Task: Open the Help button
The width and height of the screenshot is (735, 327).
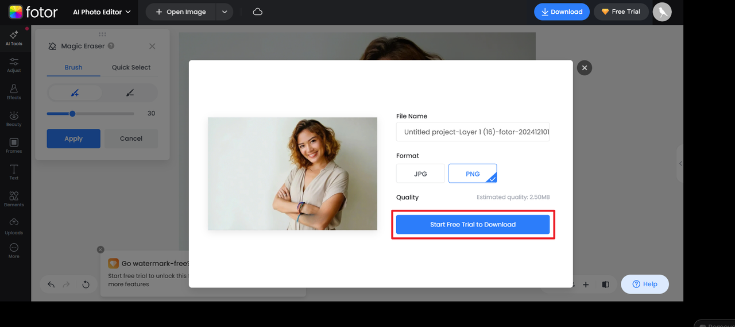Action: [645, 284]
